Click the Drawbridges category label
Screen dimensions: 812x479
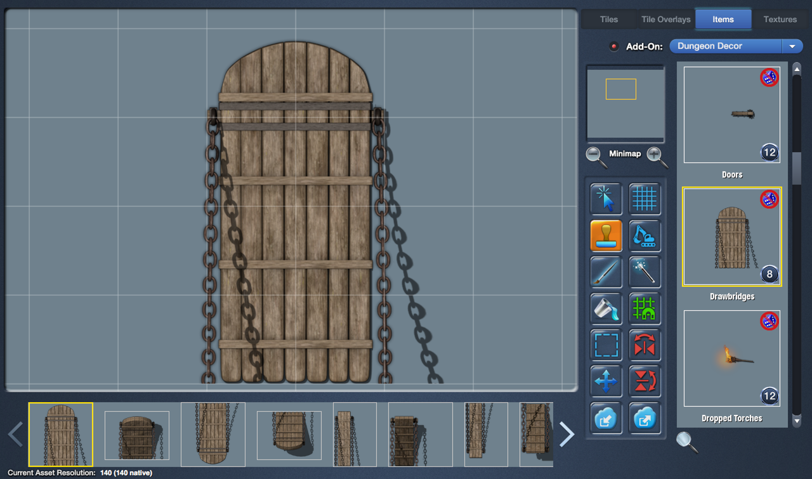click(x=732, y=296)
